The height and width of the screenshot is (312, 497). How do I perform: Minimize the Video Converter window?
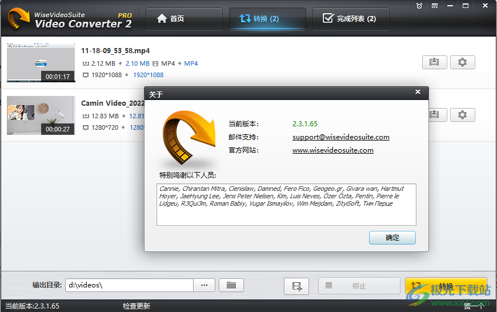(x=450, y=6)
